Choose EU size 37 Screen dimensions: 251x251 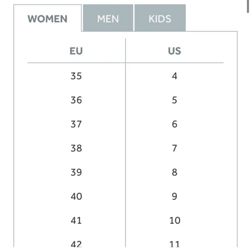[x=76, y=124]
